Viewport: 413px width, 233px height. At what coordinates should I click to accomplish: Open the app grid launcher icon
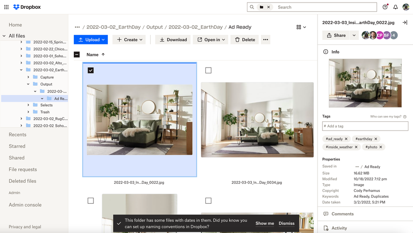(x=6, y=7)
